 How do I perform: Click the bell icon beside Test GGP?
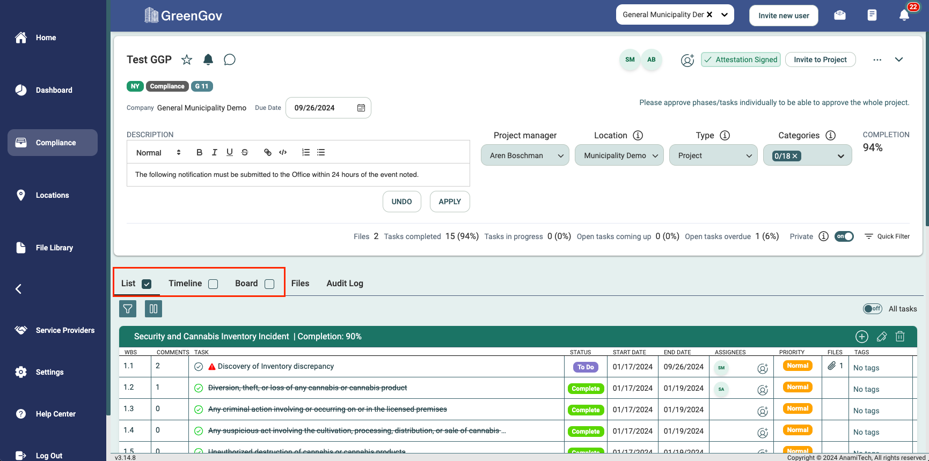tap(208, 60)
